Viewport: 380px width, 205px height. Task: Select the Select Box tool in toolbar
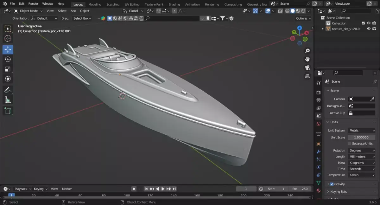pos(8,29)
